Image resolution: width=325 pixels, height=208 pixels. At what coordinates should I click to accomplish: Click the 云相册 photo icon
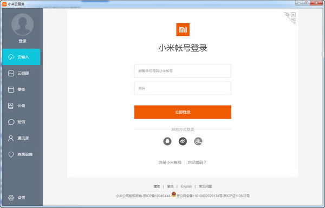[11, 73]
